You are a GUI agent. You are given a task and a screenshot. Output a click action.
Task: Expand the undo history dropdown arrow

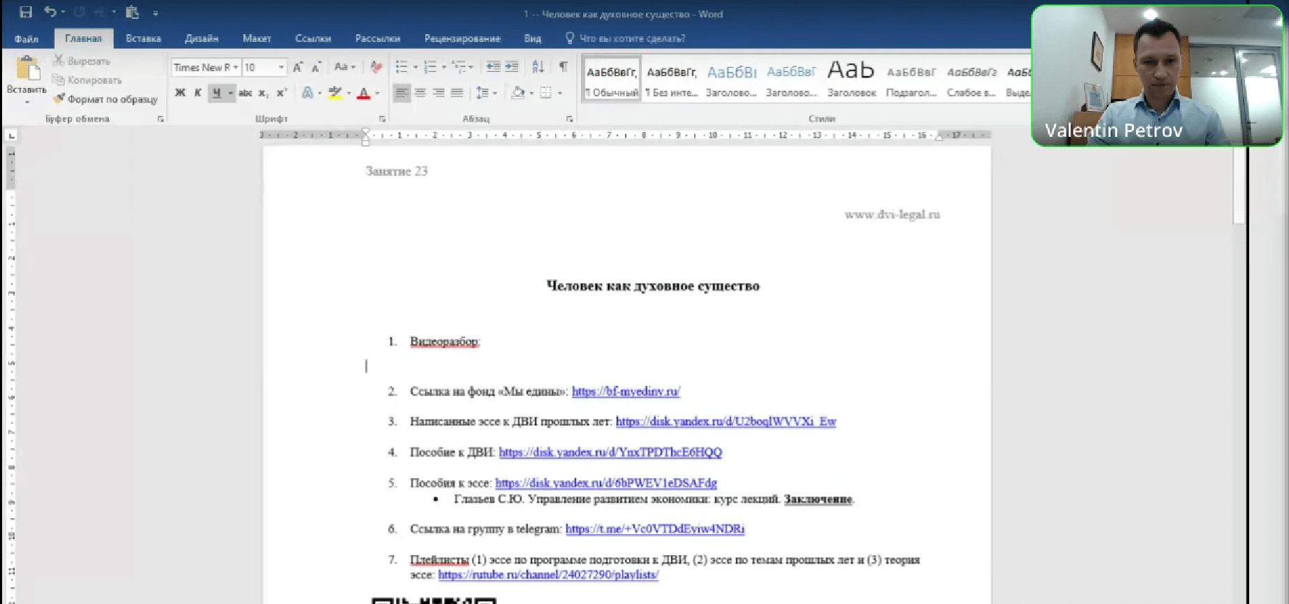pyautogui.click(x=64, y=12)
